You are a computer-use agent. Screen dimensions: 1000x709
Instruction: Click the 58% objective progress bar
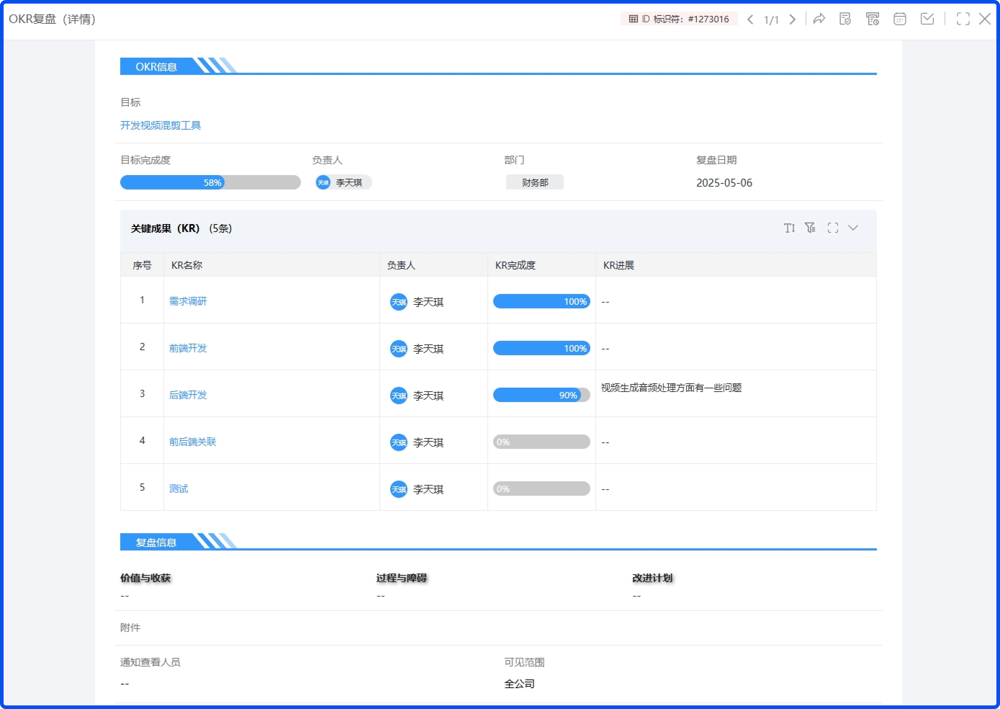[210, 182]
